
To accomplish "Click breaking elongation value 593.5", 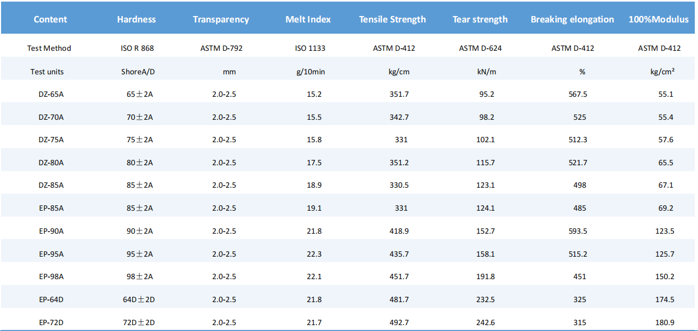I will (x=578, y=231).
